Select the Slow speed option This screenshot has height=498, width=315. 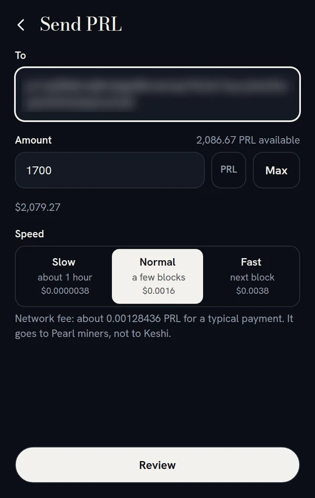coord(64,276)
